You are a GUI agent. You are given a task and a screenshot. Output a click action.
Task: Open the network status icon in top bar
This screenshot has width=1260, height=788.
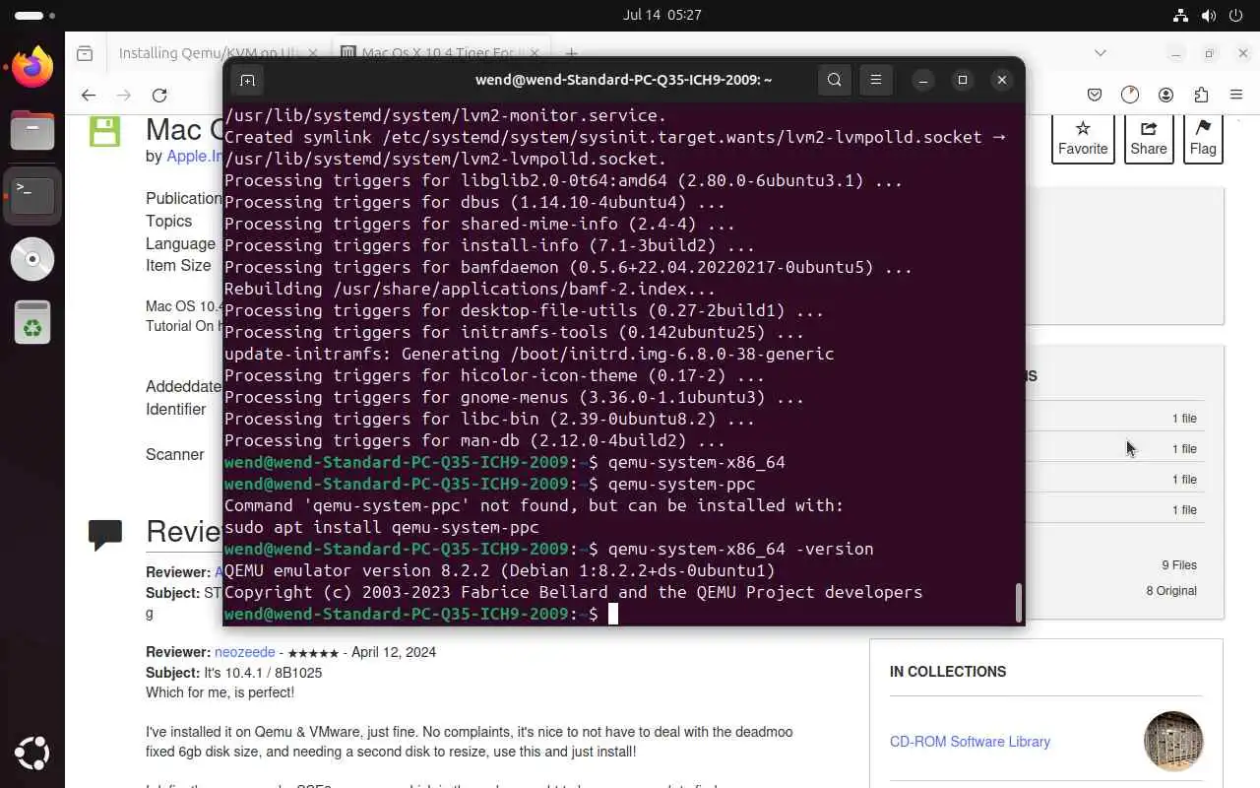(1180, 15)
